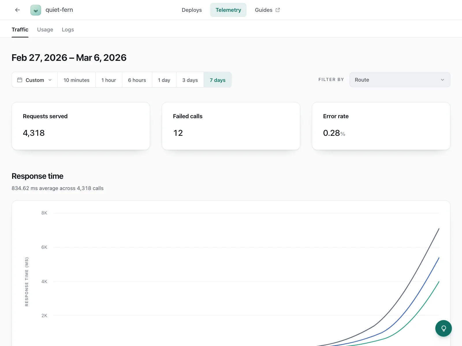Screen dimensions: 462x346
Task: Click the 8K axis label
Action: 44,213
